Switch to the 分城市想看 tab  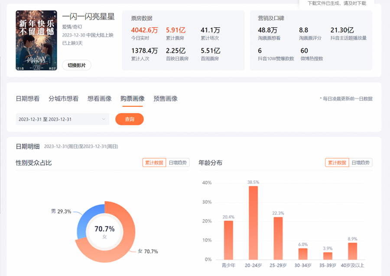[63, 99]
